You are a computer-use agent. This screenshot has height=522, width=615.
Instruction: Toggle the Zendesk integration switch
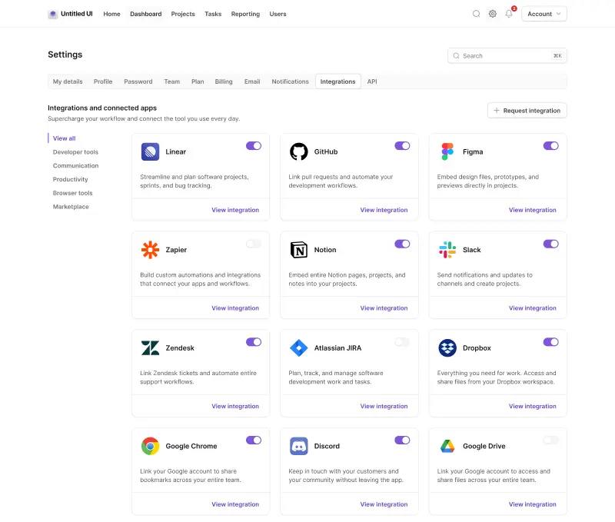(254, 342)
